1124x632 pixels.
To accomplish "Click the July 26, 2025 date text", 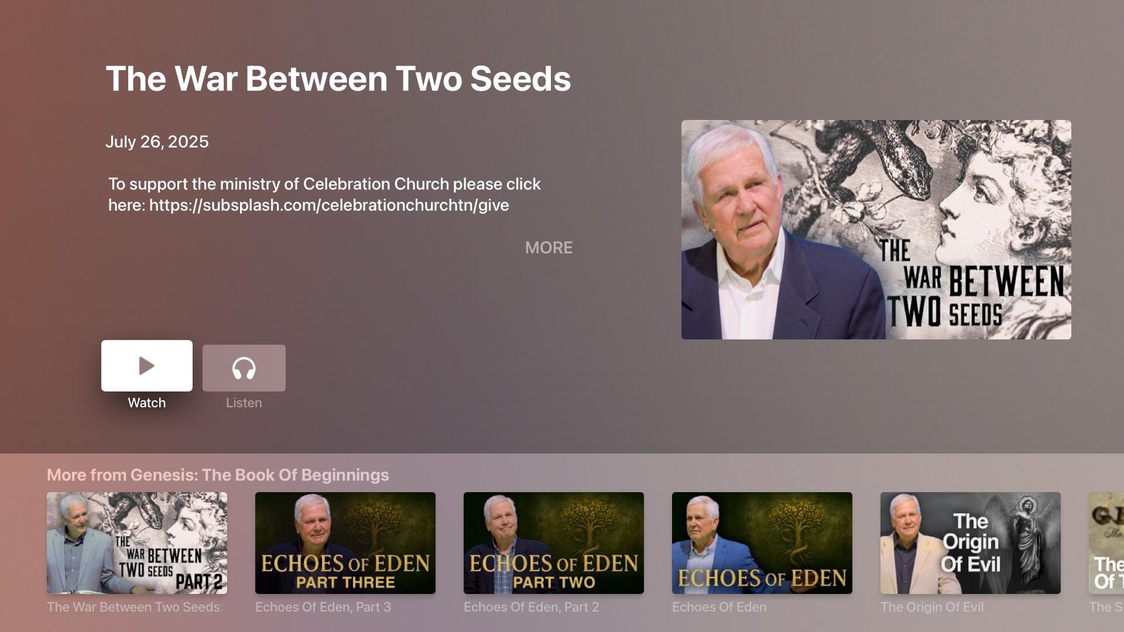I will click(157, 142).
